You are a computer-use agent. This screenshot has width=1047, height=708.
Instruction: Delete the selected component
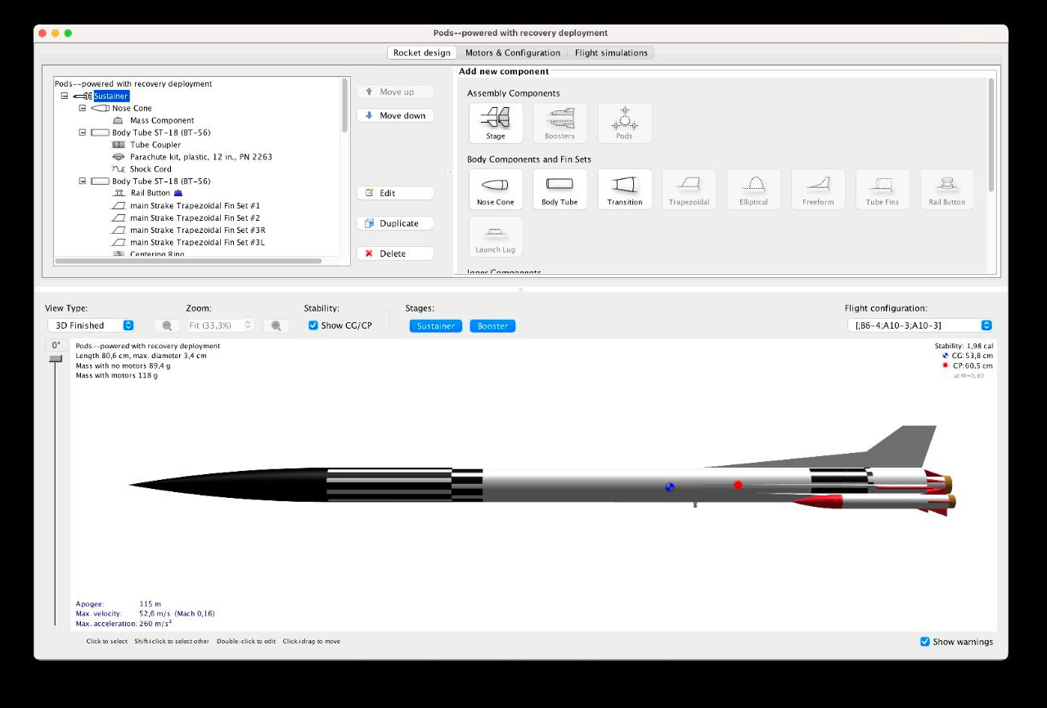(396, 253)
